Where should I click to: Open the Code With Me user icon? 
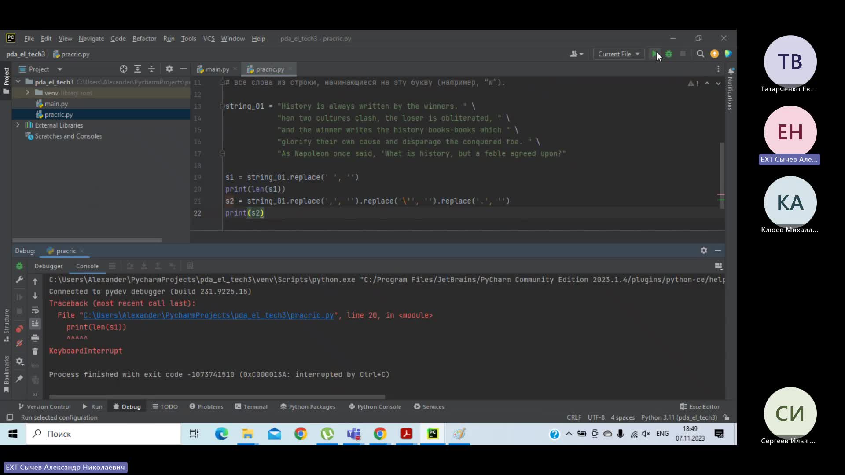(x=576, y=54)
